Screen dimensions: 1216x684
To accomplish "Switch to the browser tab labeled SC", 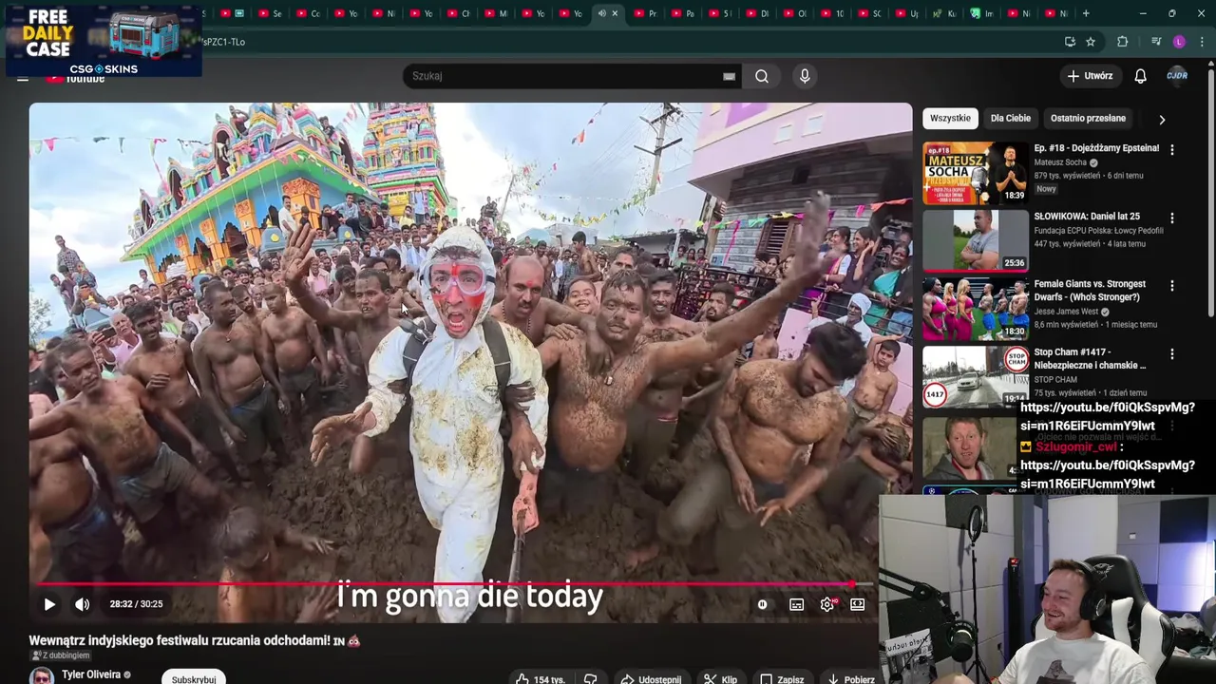I will coord(869,13).
